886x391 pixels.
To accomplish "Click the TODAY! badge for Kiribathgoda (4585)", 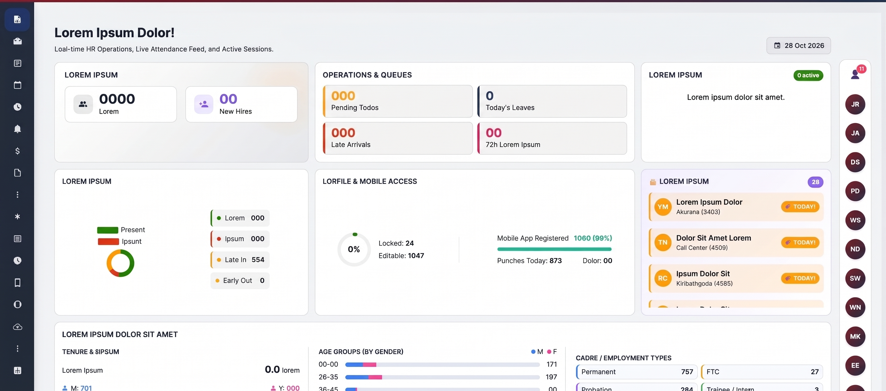I will click(x=800, y=278).
